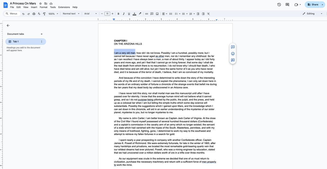Insert an image
Viewport: 327px width, 169px height.
tap(157, 14)
